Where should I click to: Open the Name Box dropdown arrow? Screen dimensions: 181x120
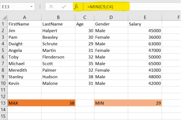pyautogui.click(x=31, y=7)
